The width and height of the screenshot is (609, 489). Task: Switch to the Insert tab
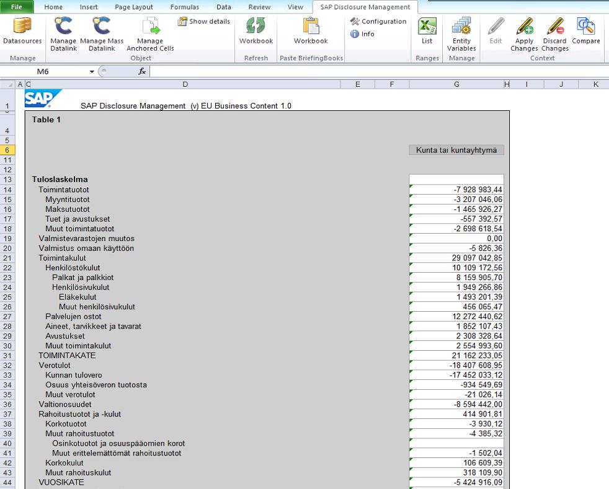(89, 7)
